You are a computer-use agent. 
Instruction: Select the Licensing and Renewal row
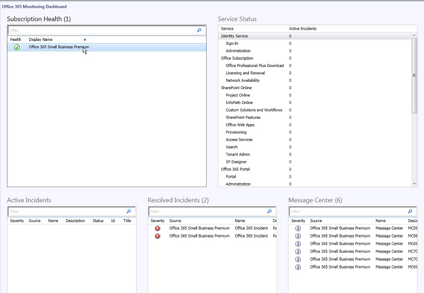315,73
